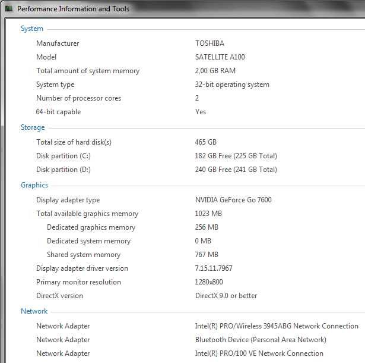The image size is (365, 363).
Task: Select '32-bit operating system' value
Action: (232, 85)
